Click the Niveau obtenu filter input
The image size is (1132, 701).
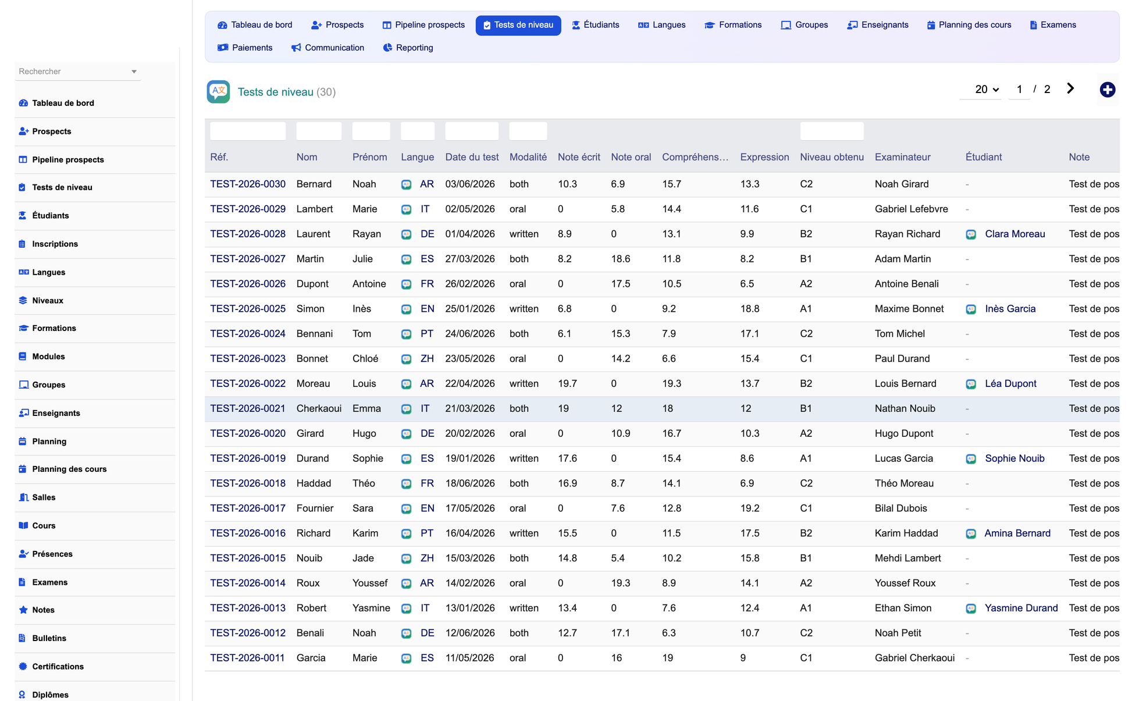point(832,131)
